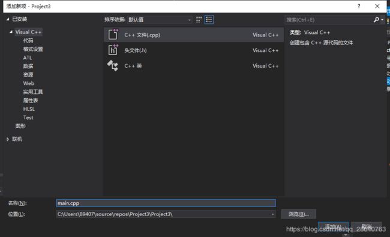Click the 搜索(Ctrl+E) search box
Image resolution: width=390 pixels, height=237 pixels.
tap(329, 20)
